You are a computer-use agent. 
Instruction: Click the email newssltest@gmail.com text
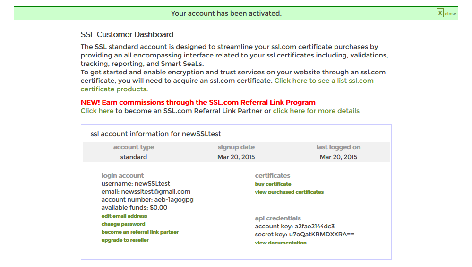pyautogui.click(x=156, y=191)
